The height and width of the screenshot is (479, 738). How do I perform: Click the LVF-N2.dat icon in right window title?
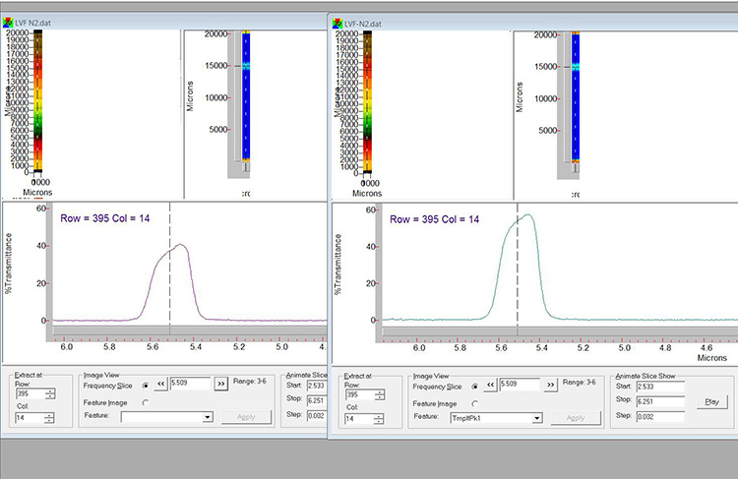[x=338, y=22]
